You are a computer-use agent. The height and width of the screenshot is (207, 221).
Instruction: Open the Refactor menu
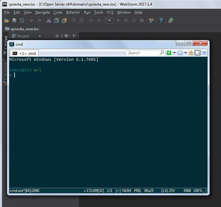point(73,12)
